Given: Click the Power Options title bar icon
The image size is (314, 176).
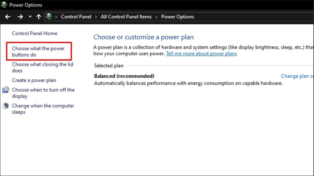Looking at the screenshot, I should [4, 4].
